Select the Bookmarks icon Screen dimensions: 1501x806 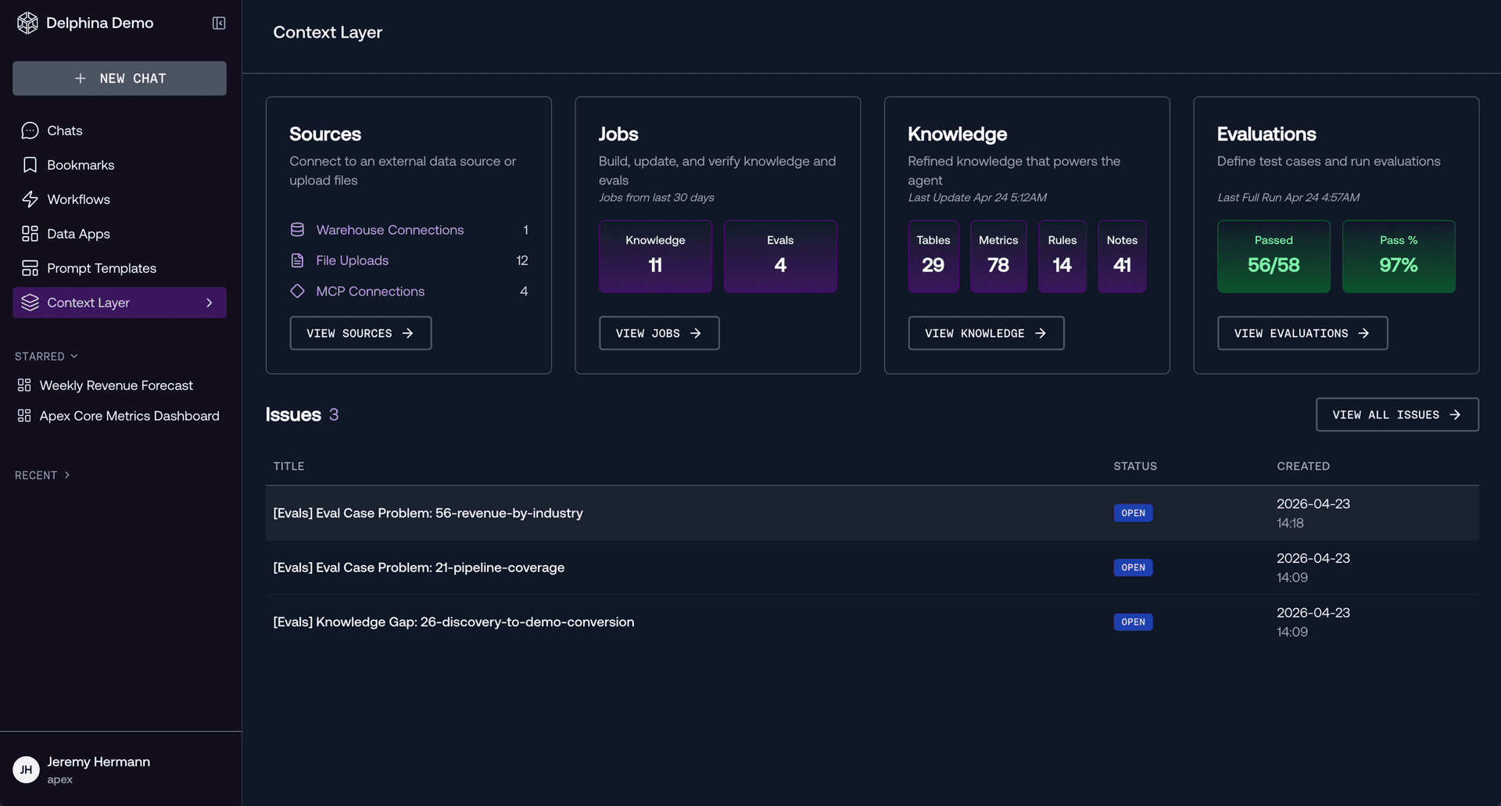point(30,165)
